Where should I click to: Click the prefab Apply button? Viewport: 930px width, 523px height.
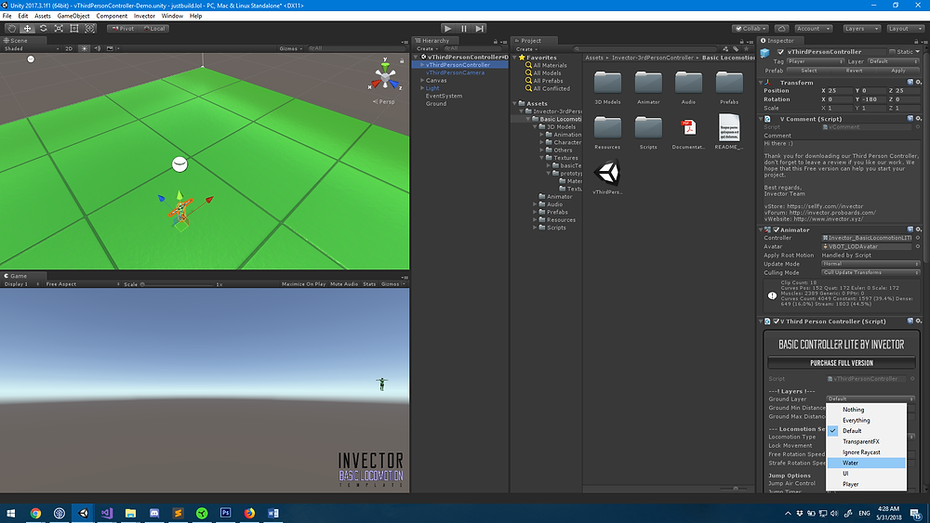898,71
